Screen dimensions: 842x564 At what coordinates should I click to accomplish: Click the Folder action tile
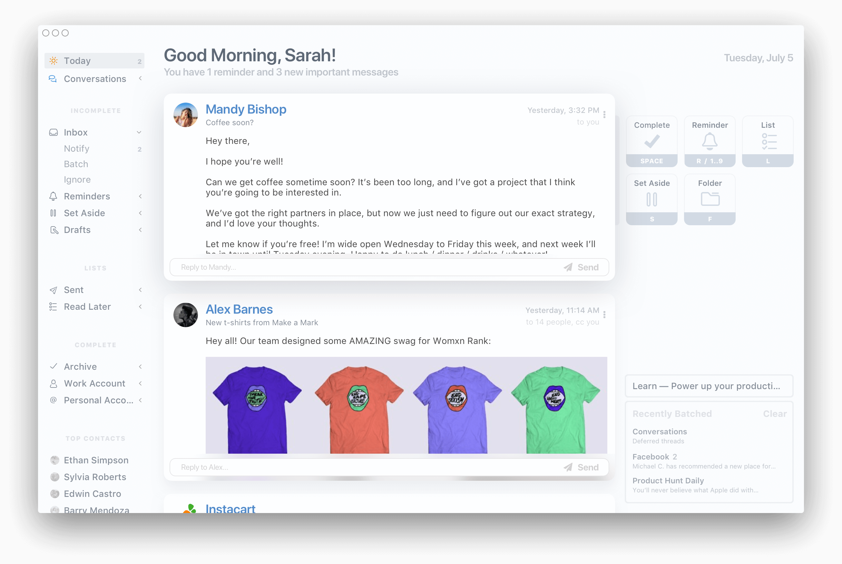pyautogui.click(x=710, y=199)
